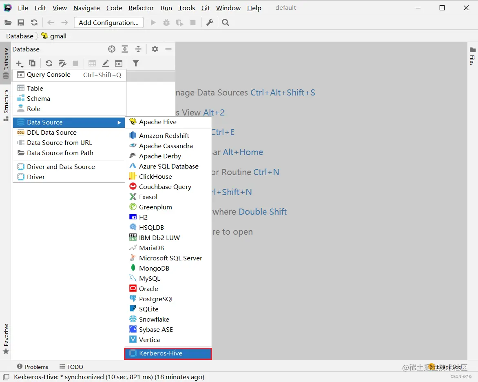The width and height of the screenshot is (478, 382).
Task: Choose Apache Cassandra data source
Action: [168, 146]
